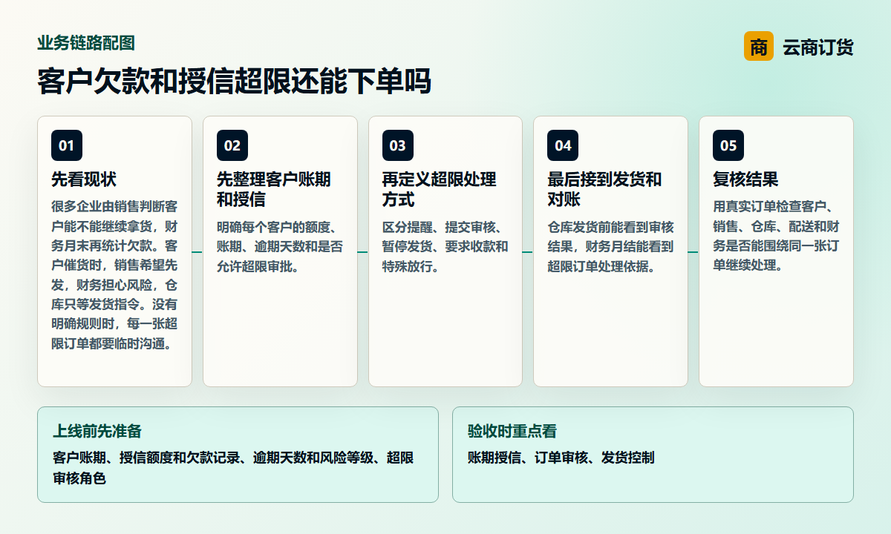
Task: Select the 先看现状 heading
Action: click(84, 179)
